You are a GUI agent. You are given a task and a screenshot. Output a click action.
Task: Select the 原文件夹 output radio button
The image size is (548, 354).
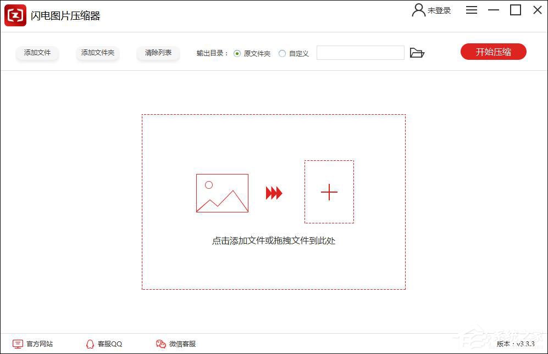[x=236, y=53]
